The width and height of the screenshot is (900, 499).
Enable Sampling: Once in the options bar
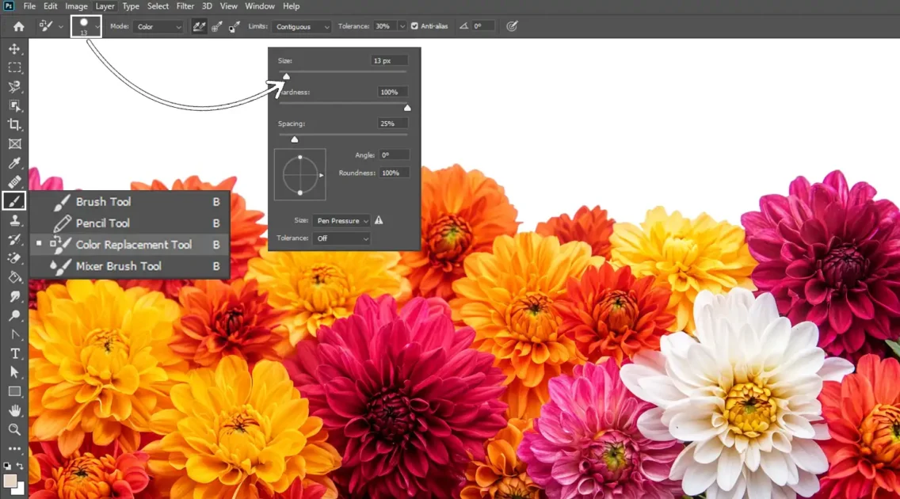coord(216,26)
